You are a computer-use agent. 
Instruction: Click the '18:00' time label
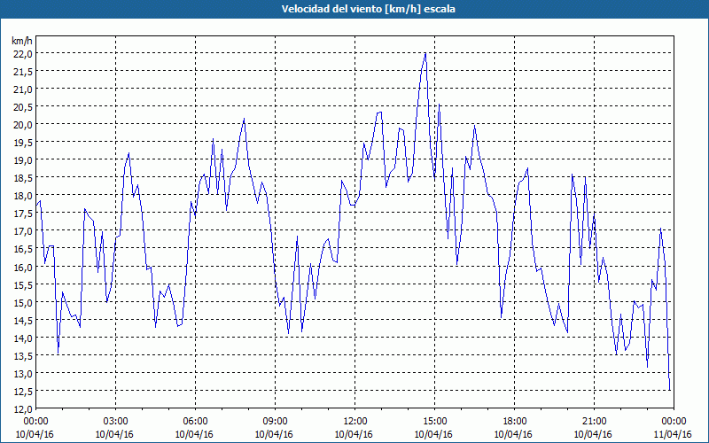(x=515, y=421)
